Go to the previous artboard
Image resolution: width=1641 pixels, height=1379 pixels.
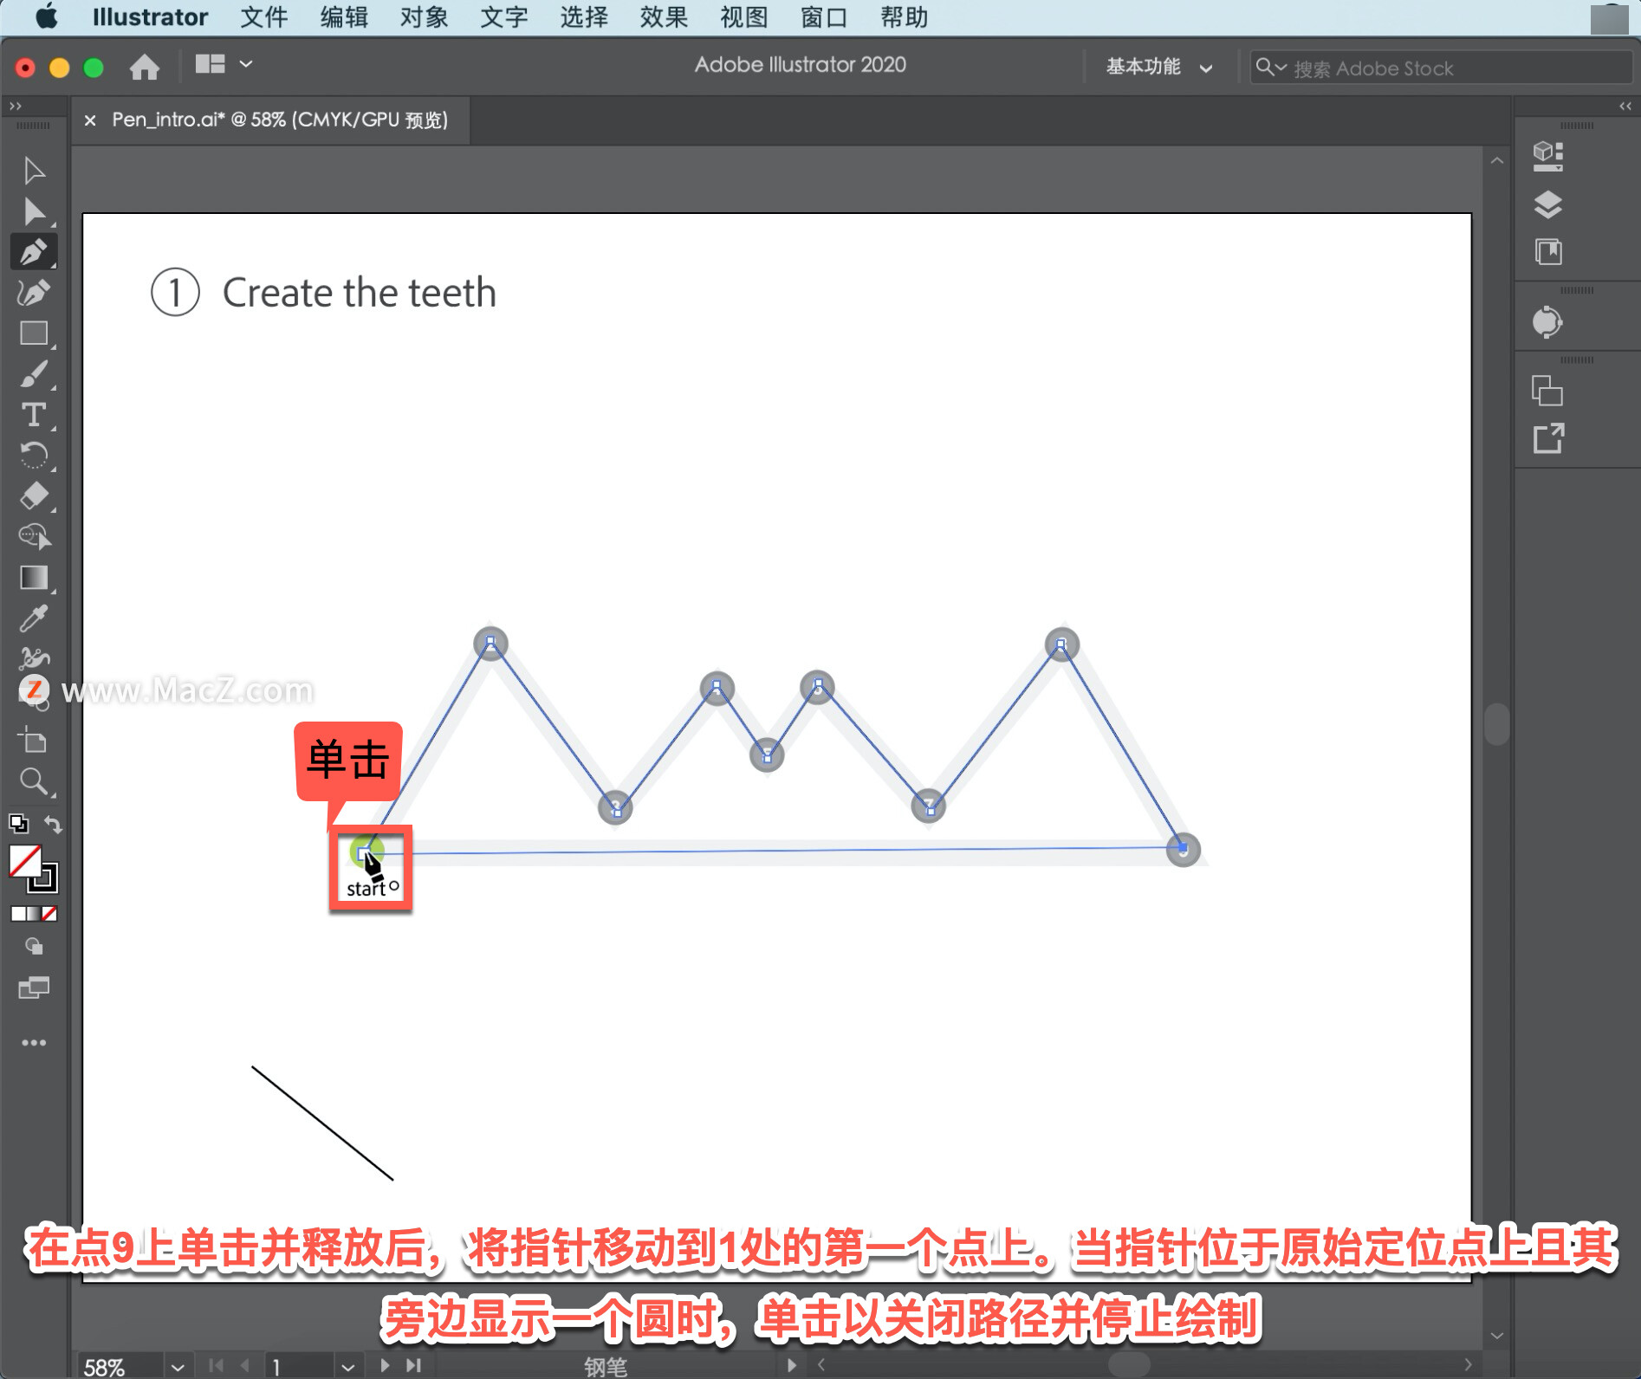coord(245,1366)
